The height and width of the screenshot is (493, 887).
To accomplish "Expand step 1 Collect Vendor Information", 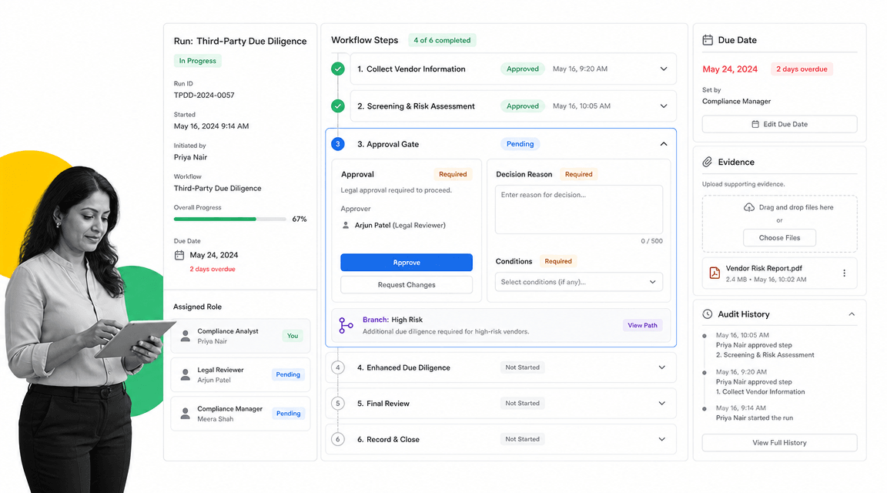I will tap(664, 69).
